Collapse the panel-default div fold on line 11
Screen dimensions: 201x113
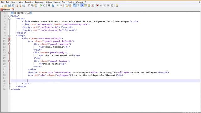pos(9,41)
